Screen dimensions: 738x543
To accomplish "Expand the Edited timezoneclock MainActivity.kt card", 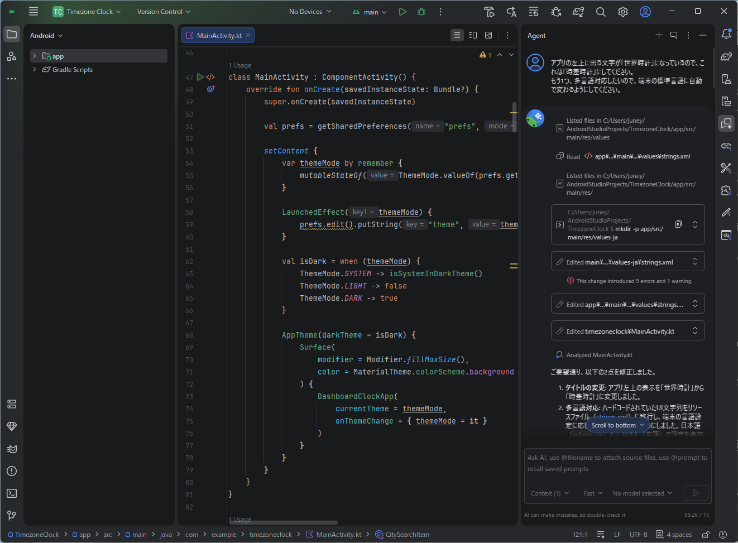I will point(695,330).
